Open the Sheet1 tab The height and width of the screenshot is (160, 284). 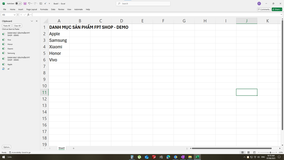[x=61, y=148]
